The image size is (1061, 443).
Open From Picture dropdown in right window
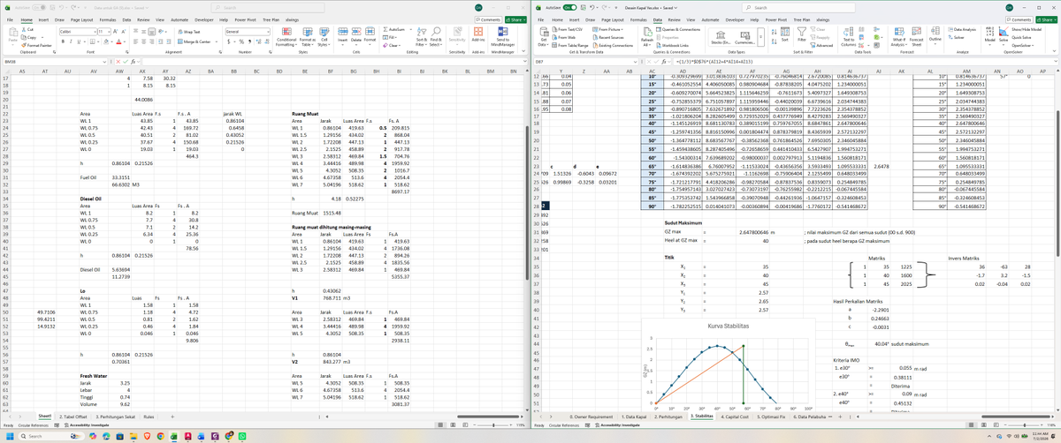click(x=610, y=31)
